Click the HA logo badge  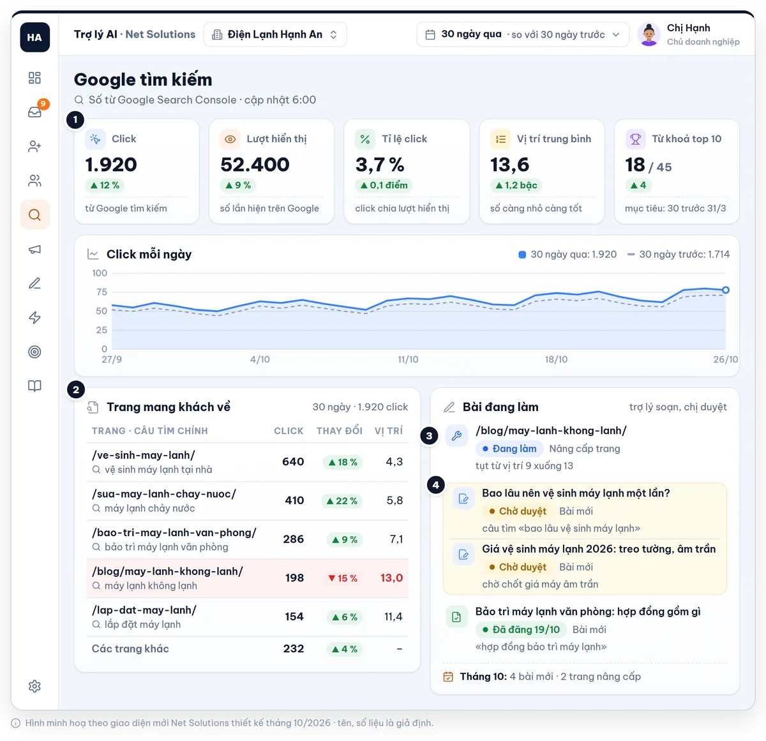(x=34, y=37)
